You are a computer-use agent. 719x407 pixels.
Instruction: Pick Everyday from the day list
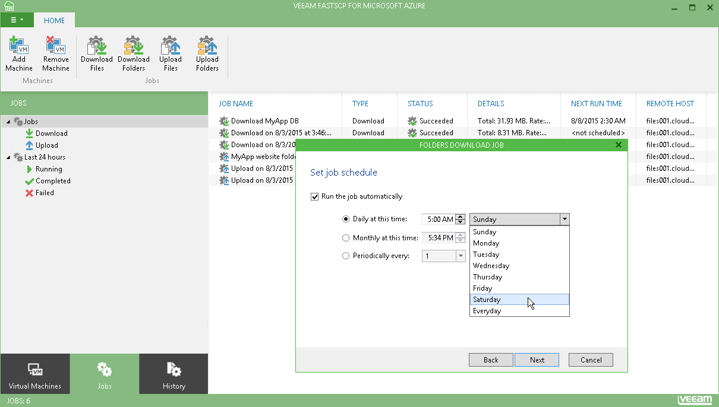(487, 311)
